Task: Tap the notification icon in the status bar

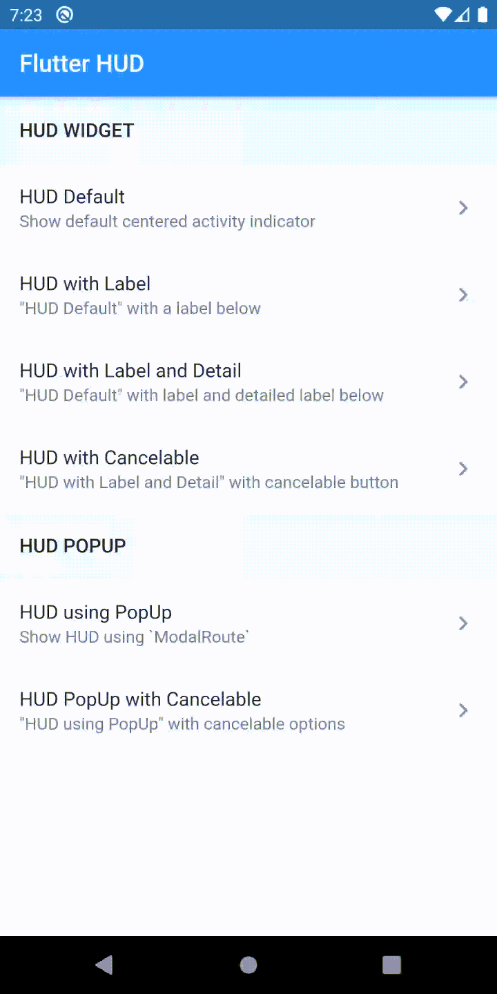Action: pos(64,14)
